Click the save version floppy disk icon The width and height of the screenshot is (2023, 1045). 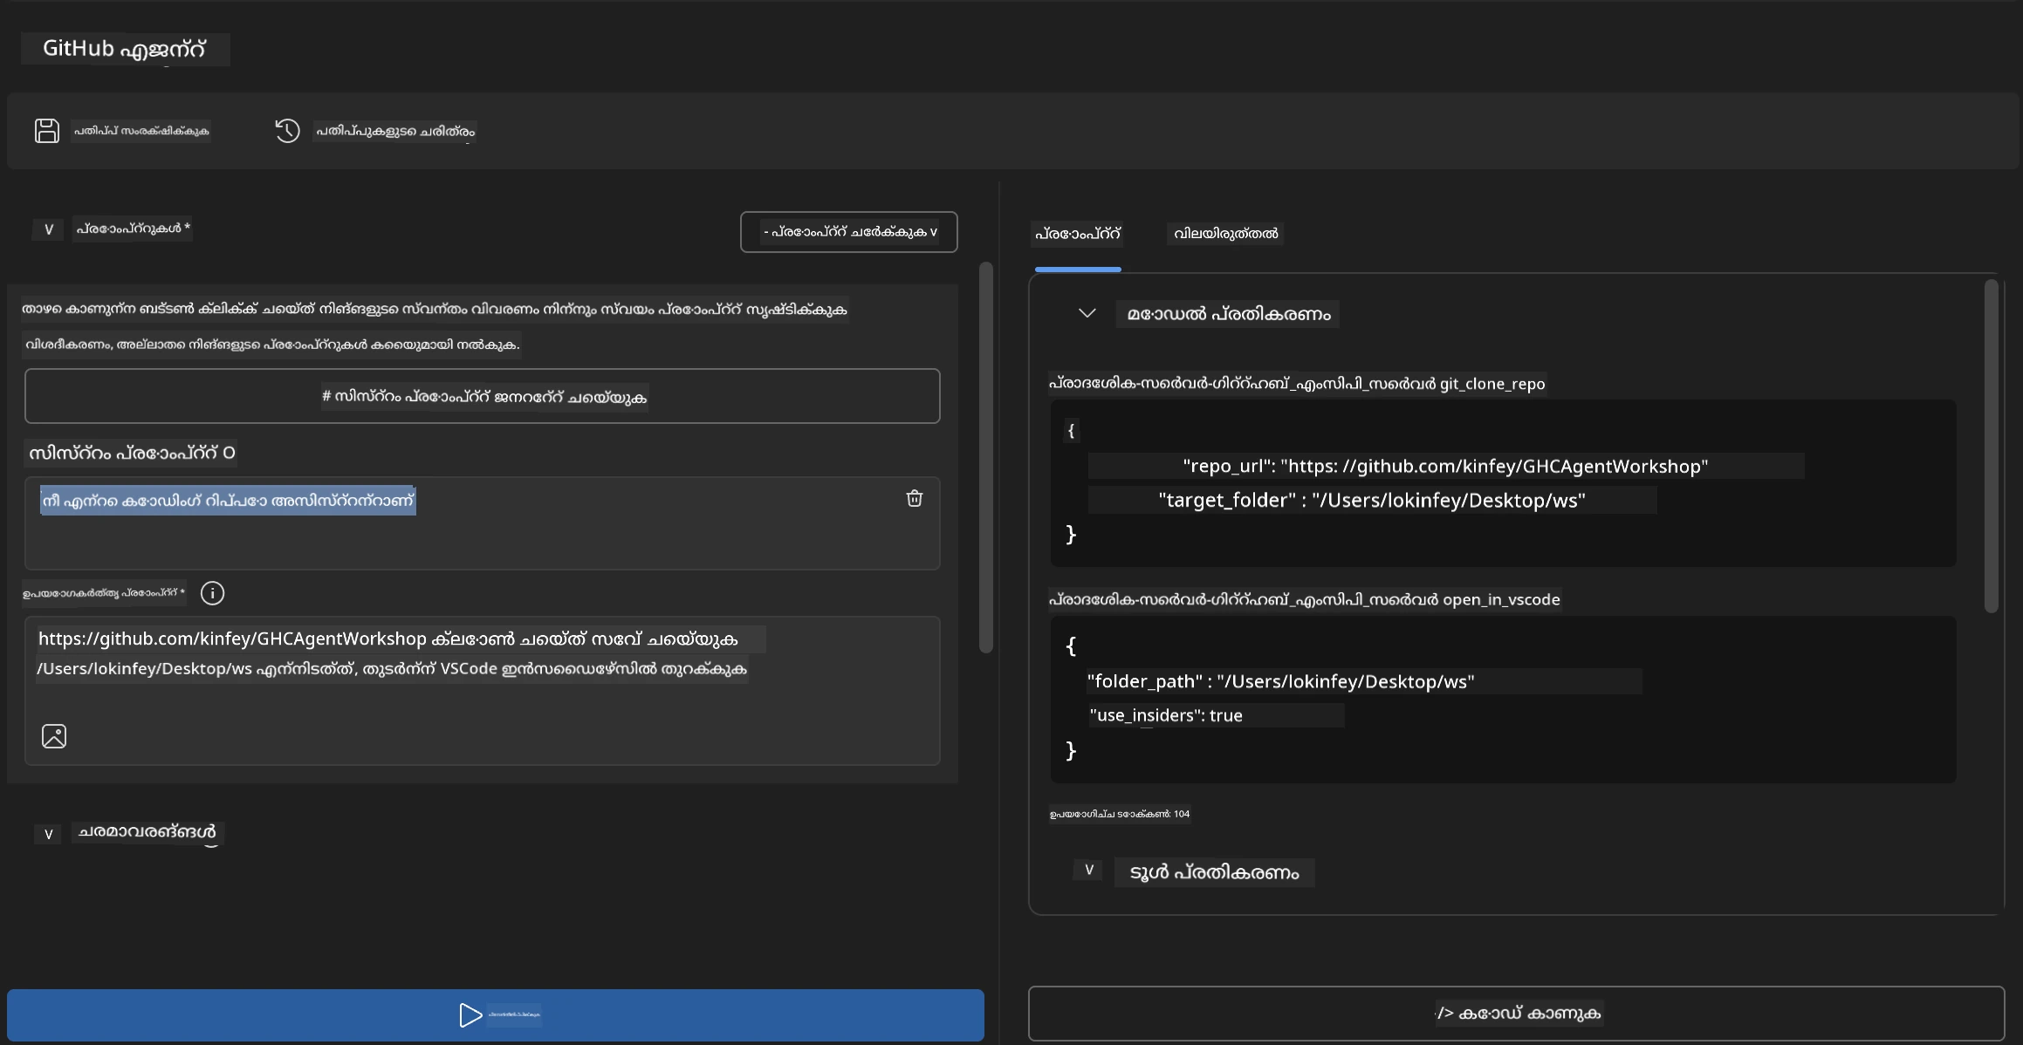pos(47,131)
